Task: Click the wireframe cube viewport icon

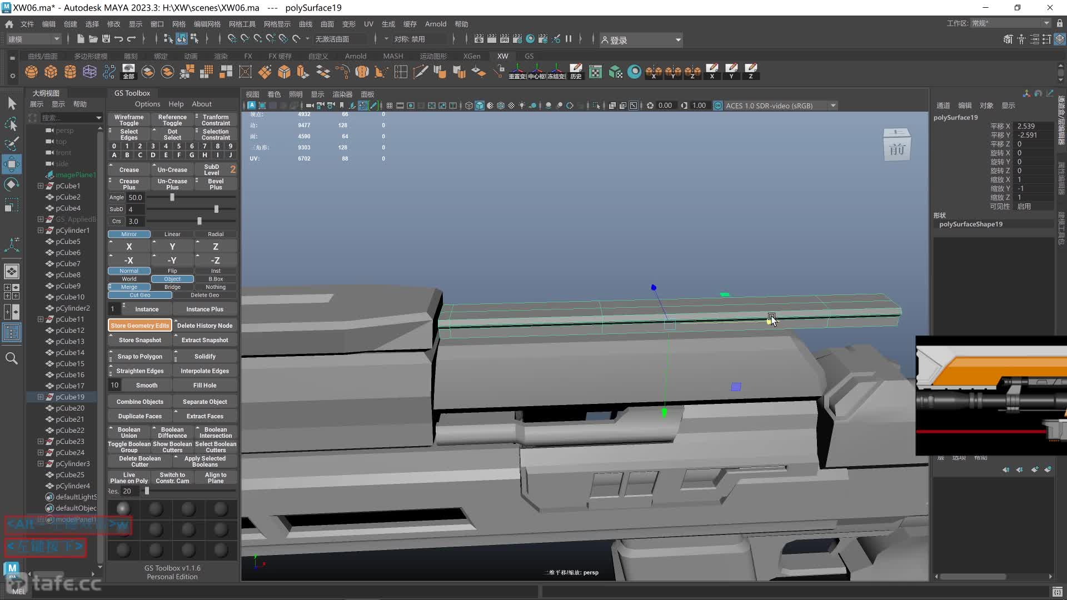Action: 468,106
